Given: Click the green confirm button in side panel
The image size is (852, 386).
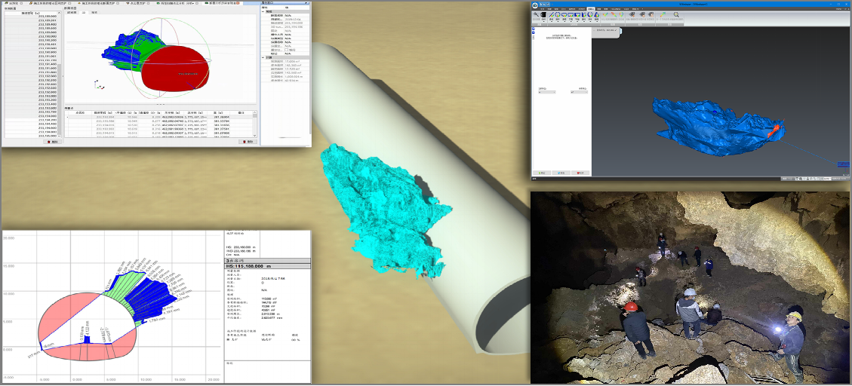Looking at the screenshot, I should point(540,173).
